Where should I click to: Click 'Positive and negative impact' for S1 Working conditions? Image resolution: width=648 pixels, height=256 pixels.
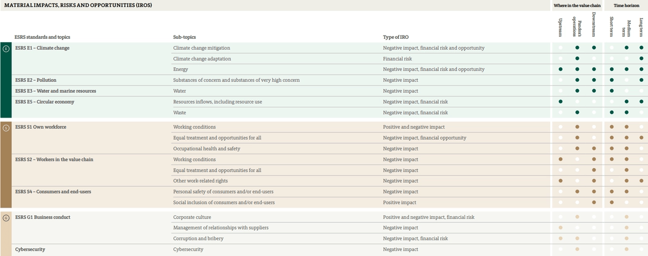point(414,127)
